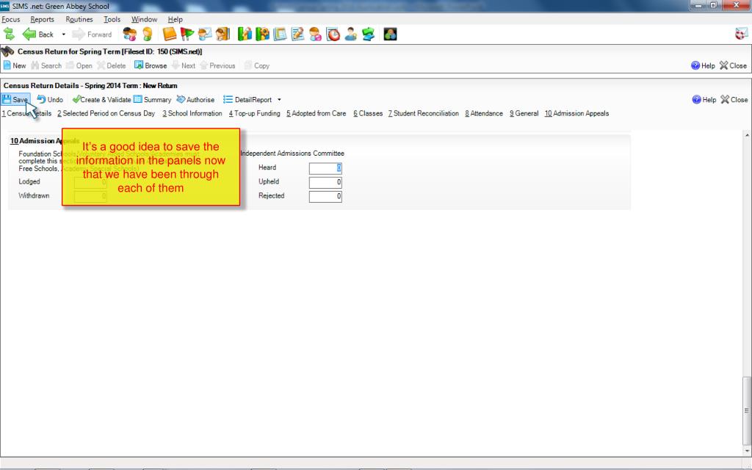Open the timetable grid icon

280,34
